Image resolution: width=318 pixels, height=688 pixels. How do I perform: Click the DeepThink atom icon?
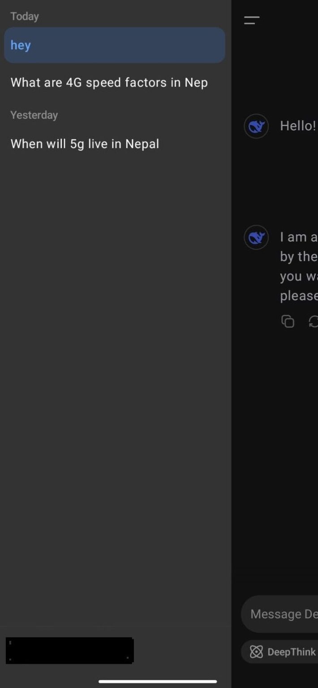click(x=256, y=652)
